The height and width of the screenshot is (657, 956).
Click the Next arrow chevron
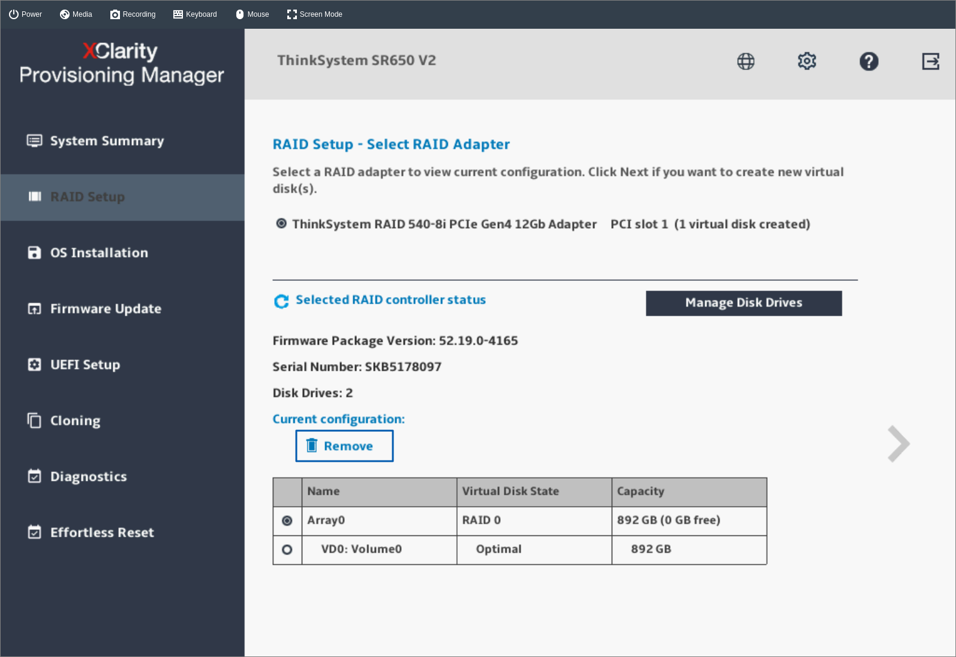pos(898,444)
